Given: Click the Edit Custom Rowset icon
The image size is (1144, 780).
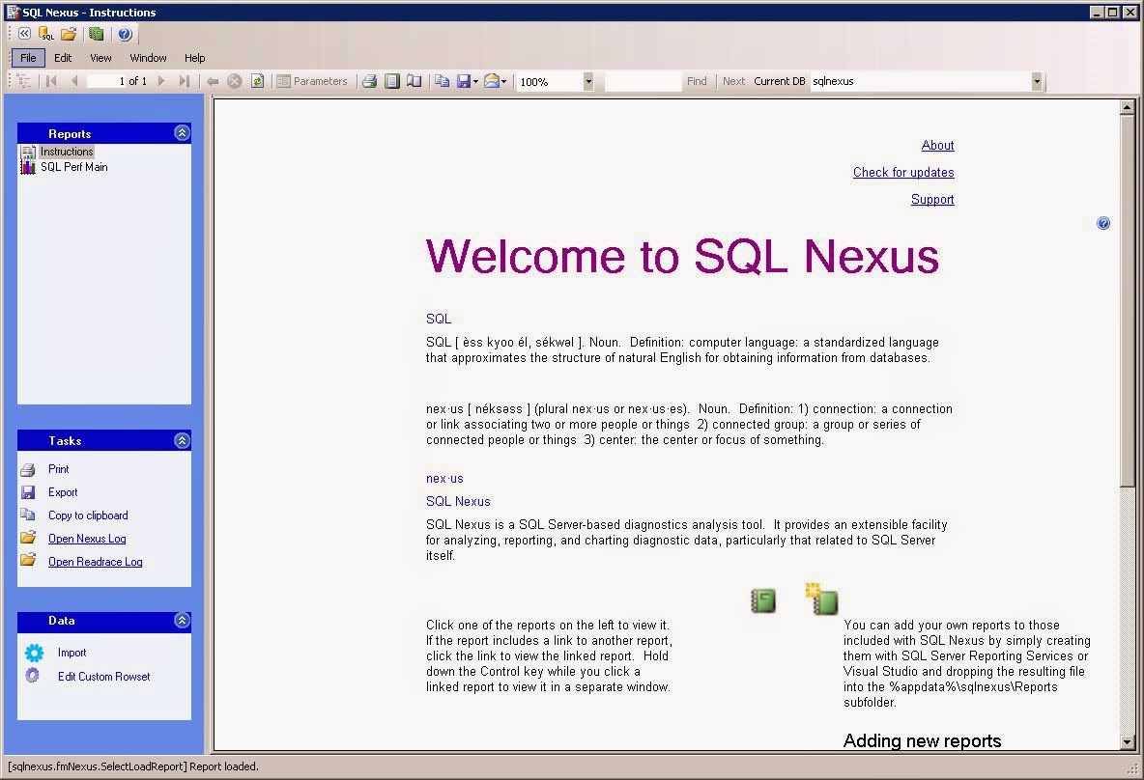Looking at the screenshot, I should point(32,675).
